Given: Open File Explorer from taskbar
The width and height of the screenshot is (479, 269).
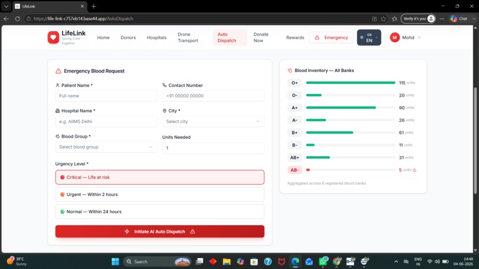Looking at the screenshot, I should click(226, 262).
